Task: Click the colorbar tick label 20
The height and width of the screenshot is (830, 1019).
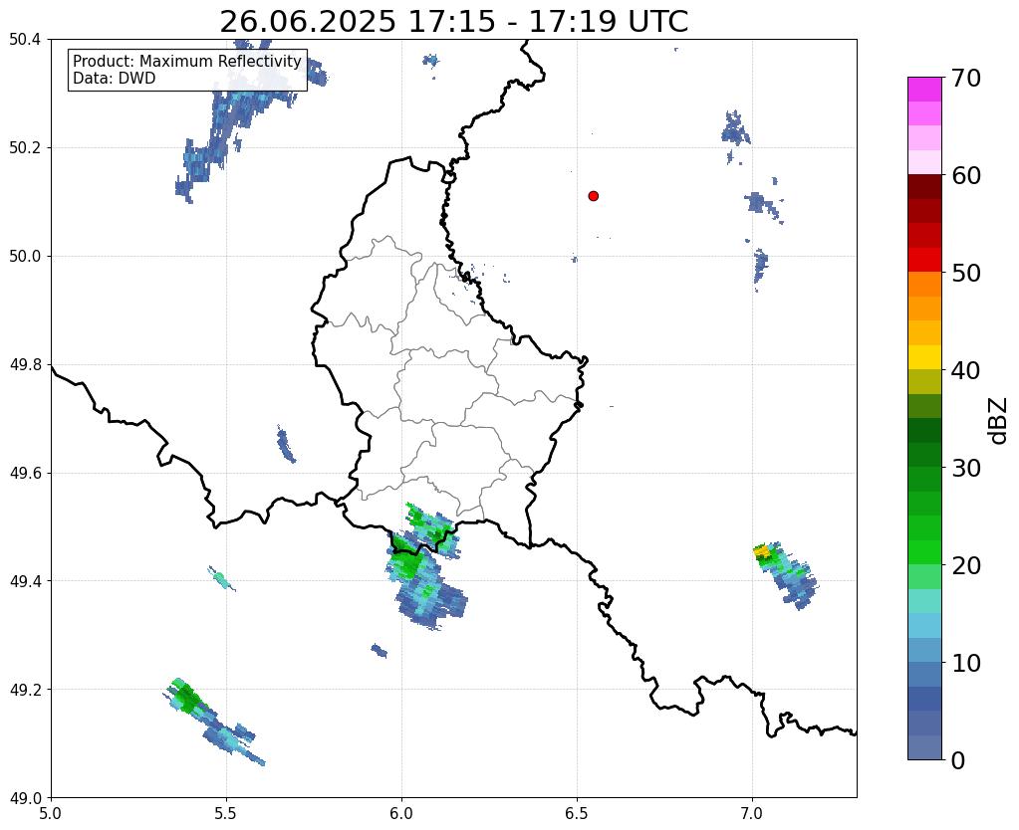Action: (x=966, y=565)
